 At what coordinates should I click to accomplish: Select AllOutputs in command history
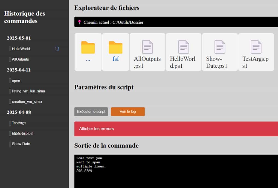[20, 59]
